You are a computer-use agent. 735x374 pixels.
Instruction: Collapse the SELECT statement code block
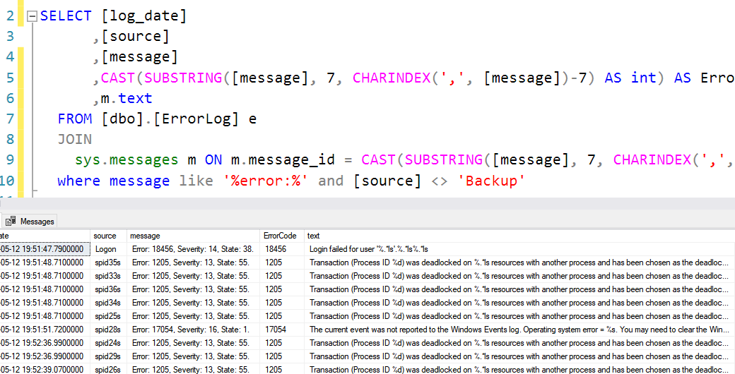tap(31, 16)
